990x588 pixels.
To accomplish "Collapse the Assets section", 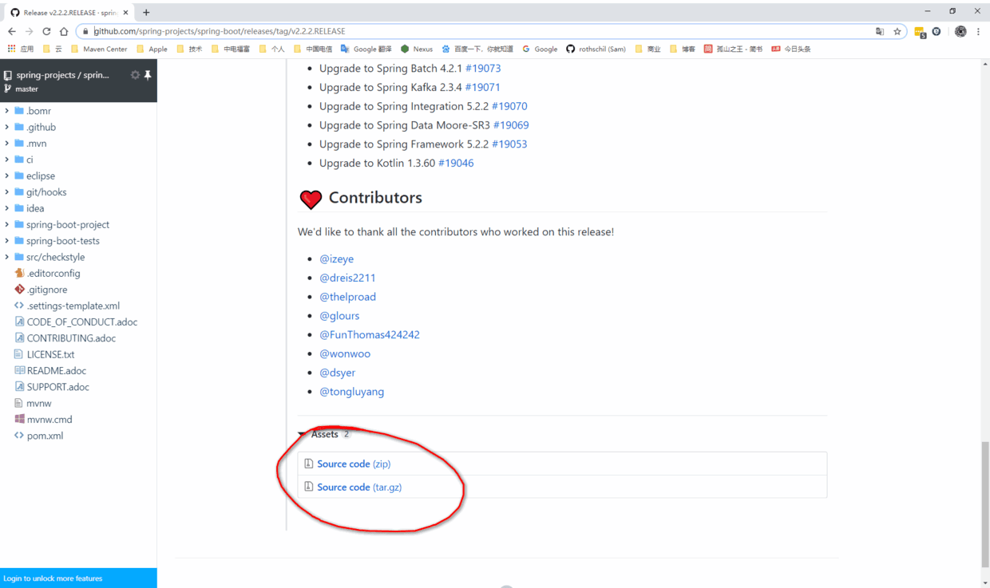I will click(324, 434).
